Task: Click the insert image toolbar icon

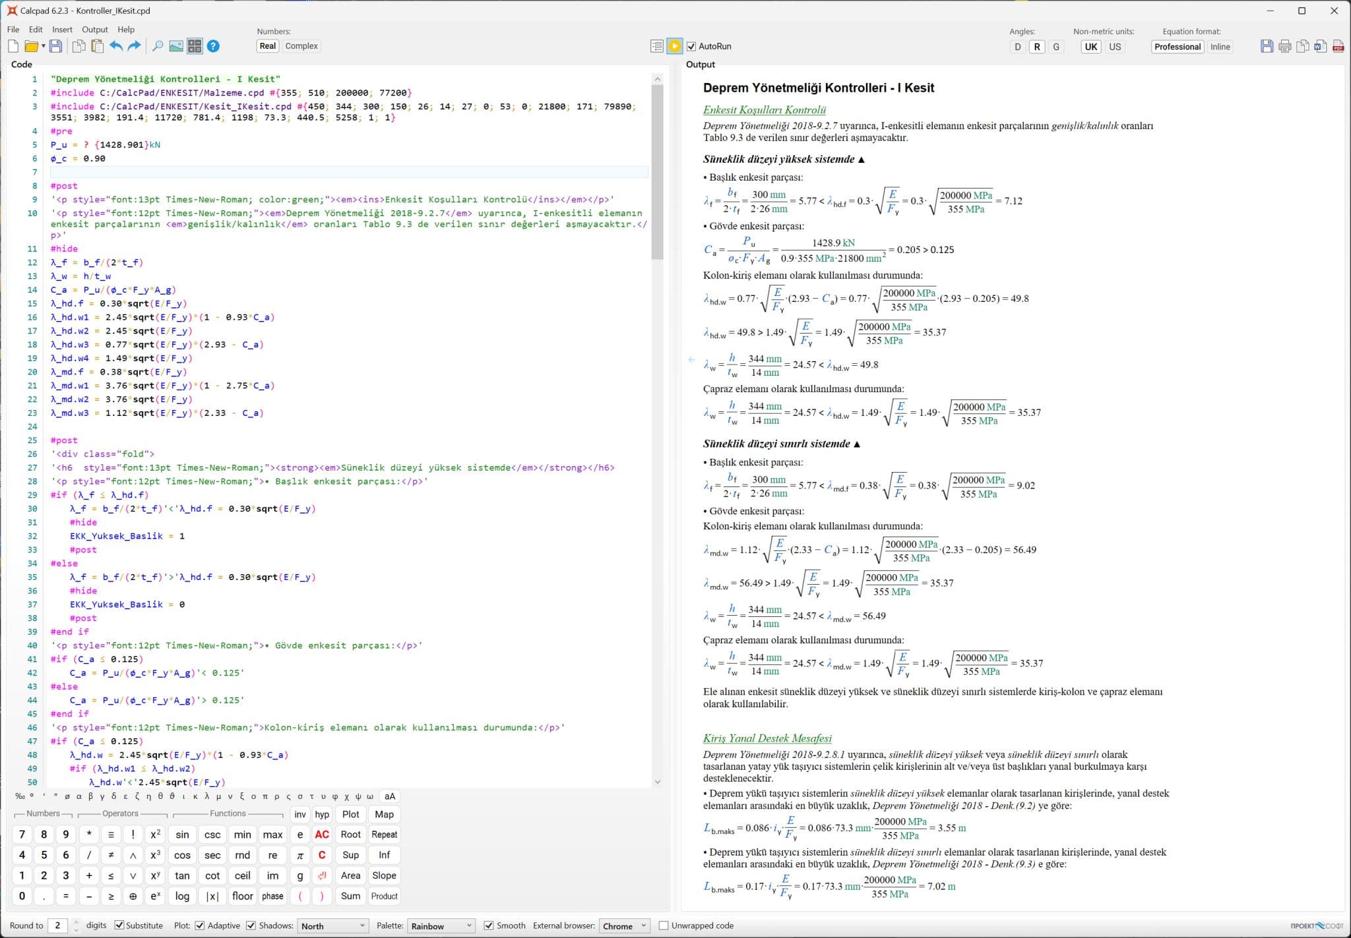Action: click(x=176, y=46)
